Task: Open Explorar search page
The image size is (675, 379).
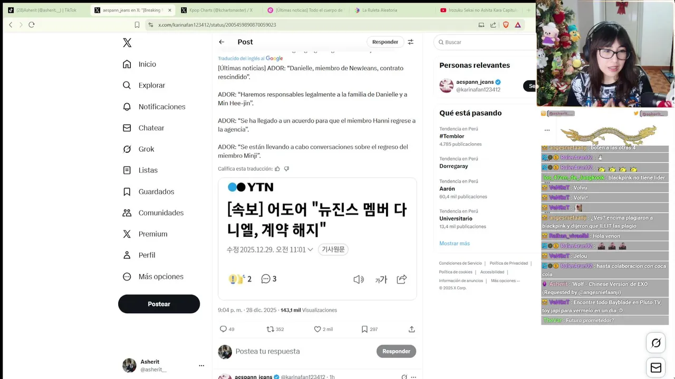Action: pos(144,85)
